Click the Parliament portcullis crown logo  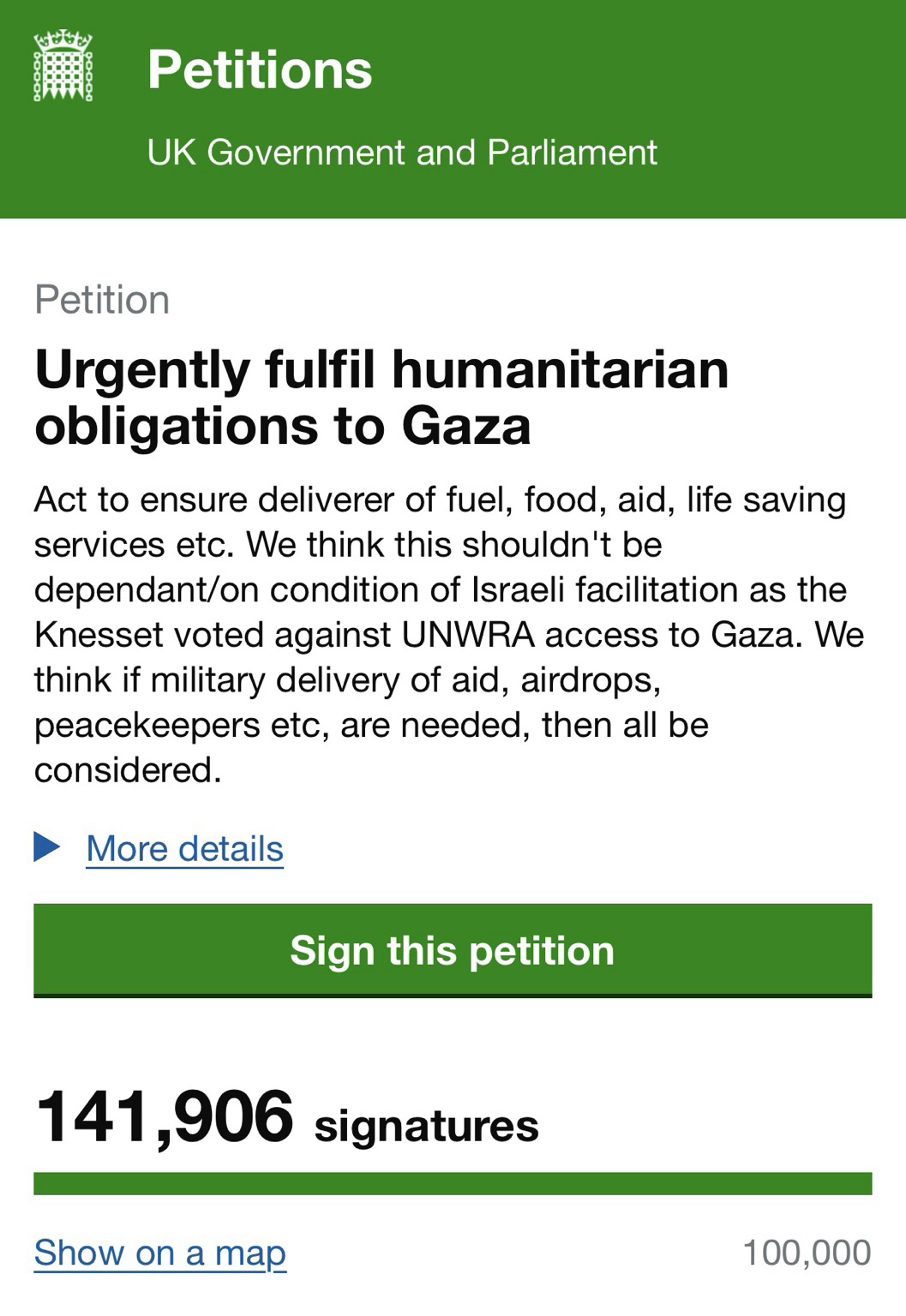click(x=63, y=66)
